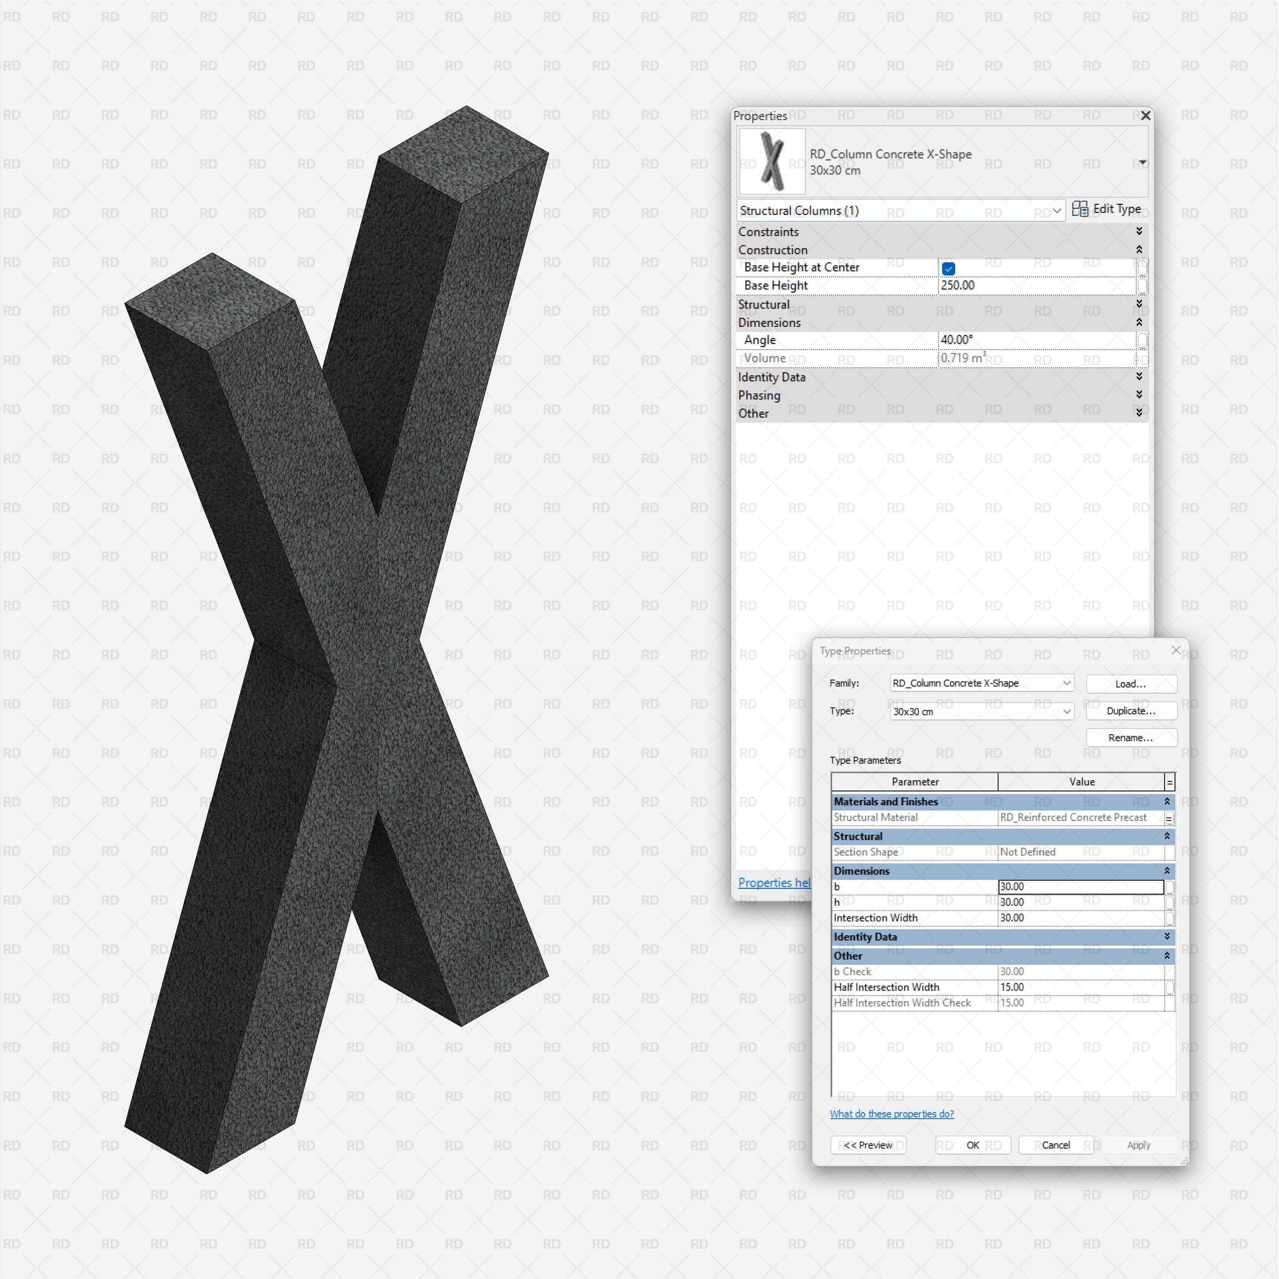Duplicate the 30x30 cm type

click(x=1131, y=711)
